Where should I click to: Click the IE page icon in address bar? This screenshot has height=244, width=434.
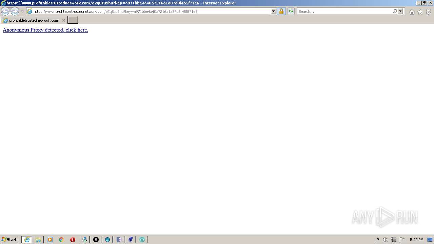[x=29, y=11]
